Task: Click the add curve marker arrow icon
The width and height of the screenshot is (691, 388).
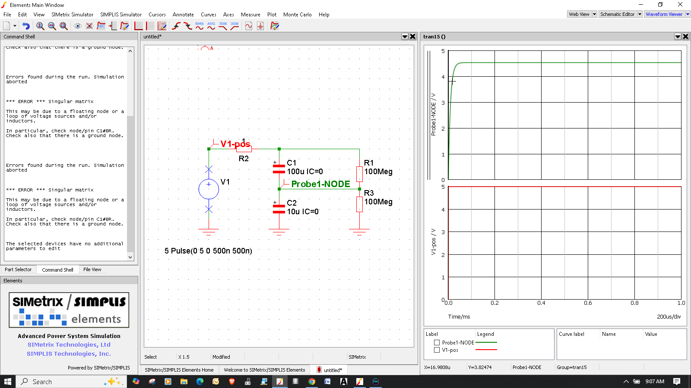Action: coord(113,26)
